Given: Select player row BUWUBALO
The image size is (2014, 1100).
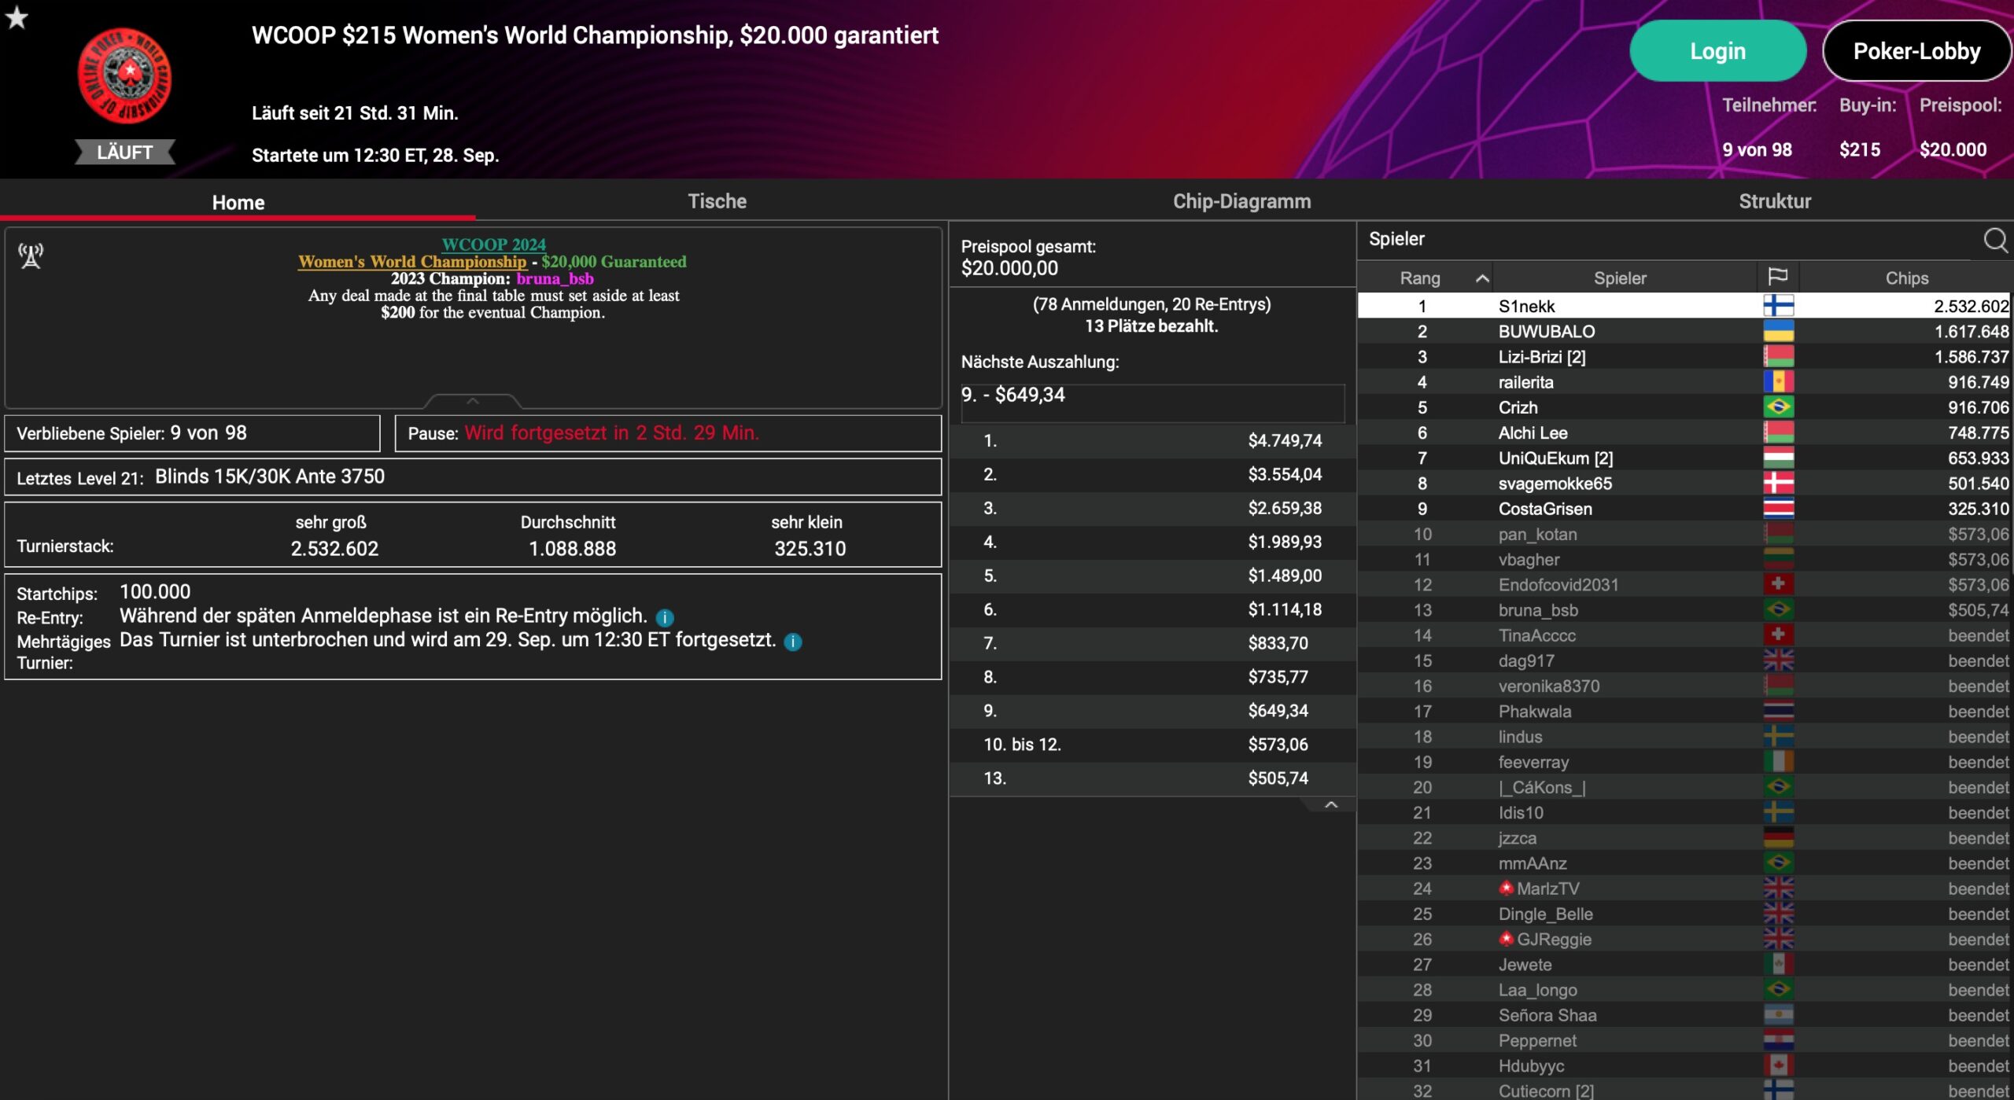Looking at the screenshot, I should click(x=1546, y=332).
